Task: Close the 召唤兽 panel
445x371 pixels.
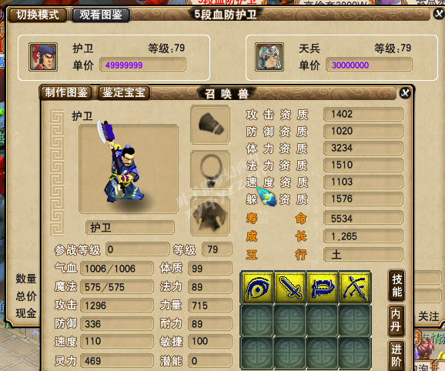Action: click(x=405, y=93)
